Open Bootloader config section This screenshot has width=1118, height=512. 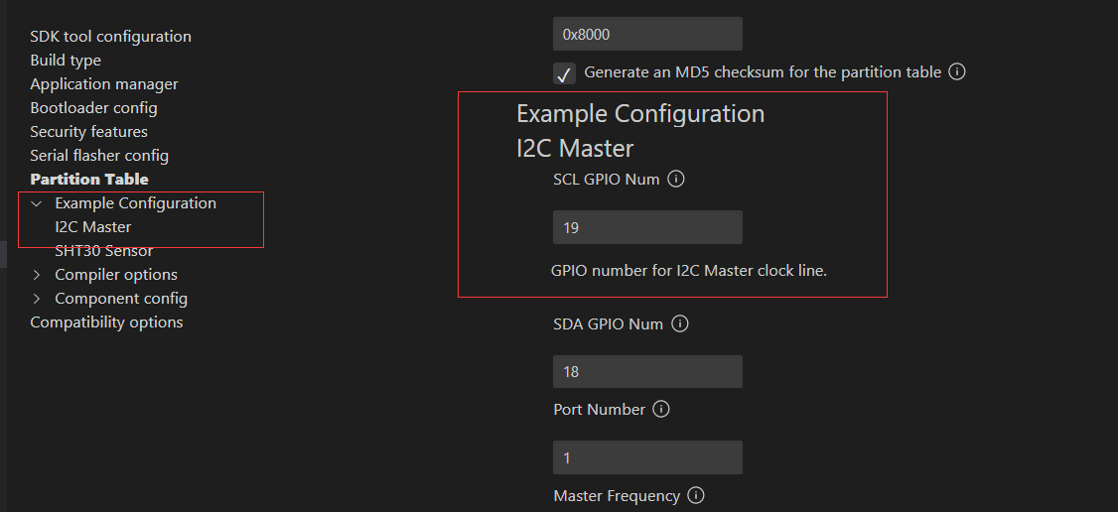click(x=93, y=108)
